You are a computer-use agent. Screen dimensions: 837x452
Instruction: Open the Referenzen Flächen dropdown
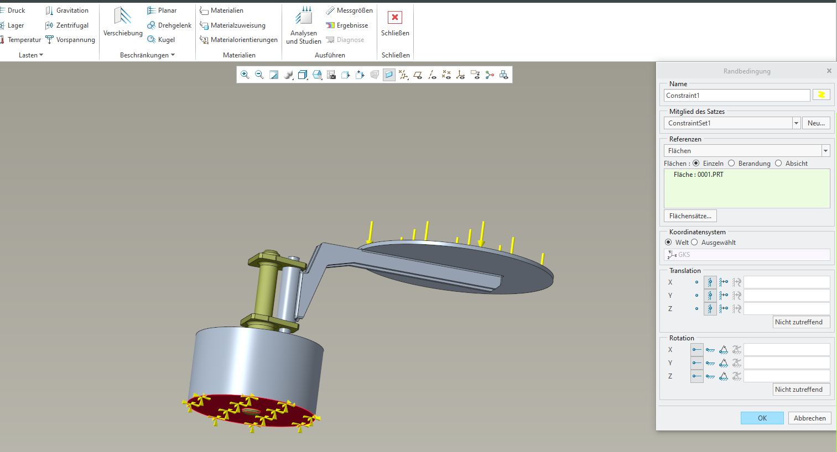pos(825,150)
